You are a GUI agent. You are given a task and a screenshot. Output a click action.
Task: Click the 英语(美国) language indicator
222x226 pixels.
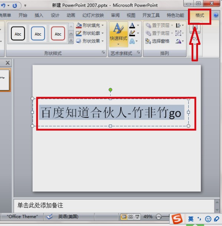[x=68, y=217]
